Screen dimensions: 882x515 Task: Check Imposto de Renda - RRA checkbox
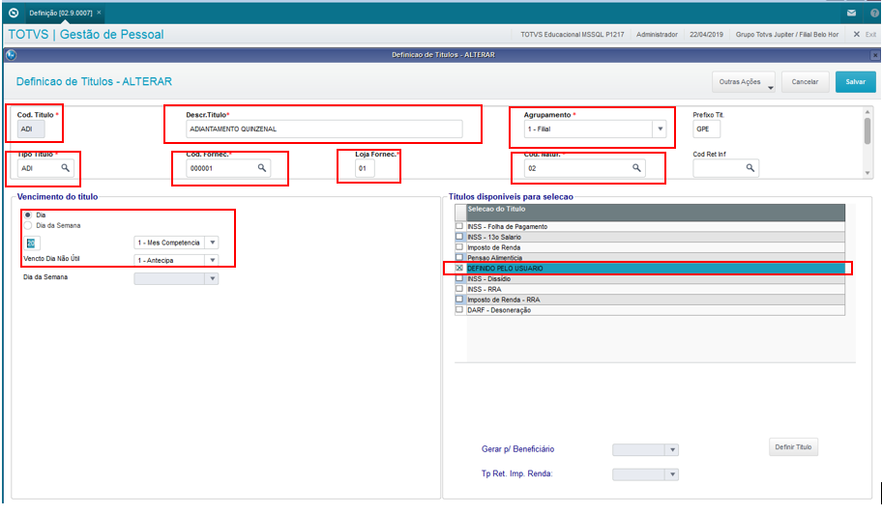[x=459, y=300]
